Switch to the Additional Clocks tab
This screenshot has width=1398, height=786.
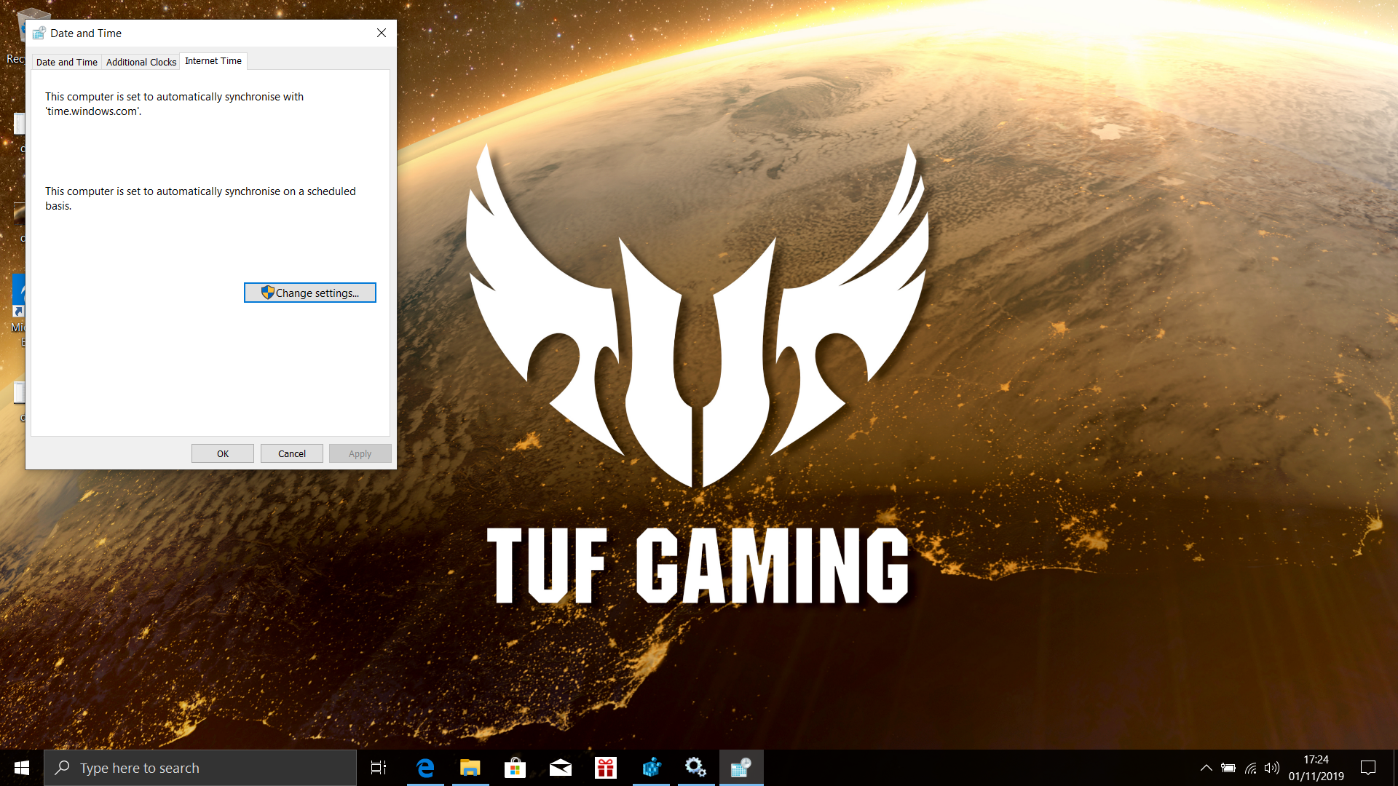(141, 62)
